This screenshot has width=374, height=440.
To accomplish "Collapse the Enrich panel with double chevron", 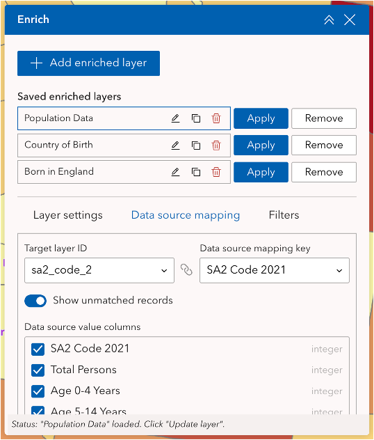I will [330, 20].
